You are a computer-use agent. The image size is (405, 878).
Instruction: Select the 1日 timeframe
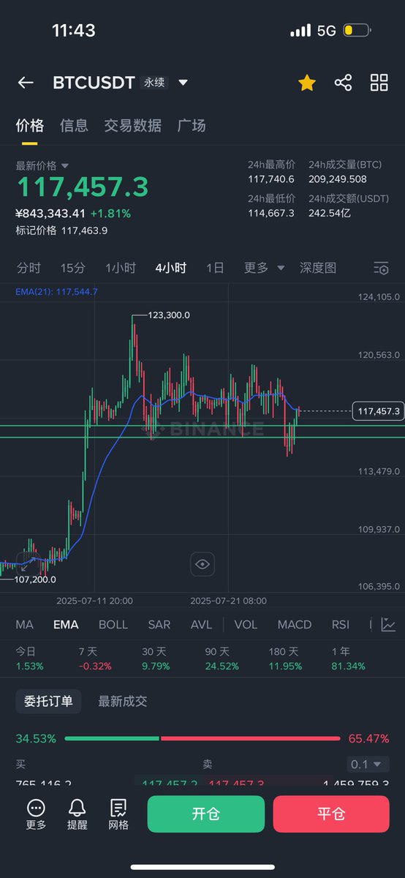pyautogui.click(x=215, y=268)
